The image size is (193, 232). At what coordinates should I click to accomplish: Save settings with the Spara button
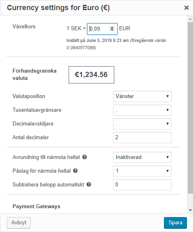pos(175,223)
